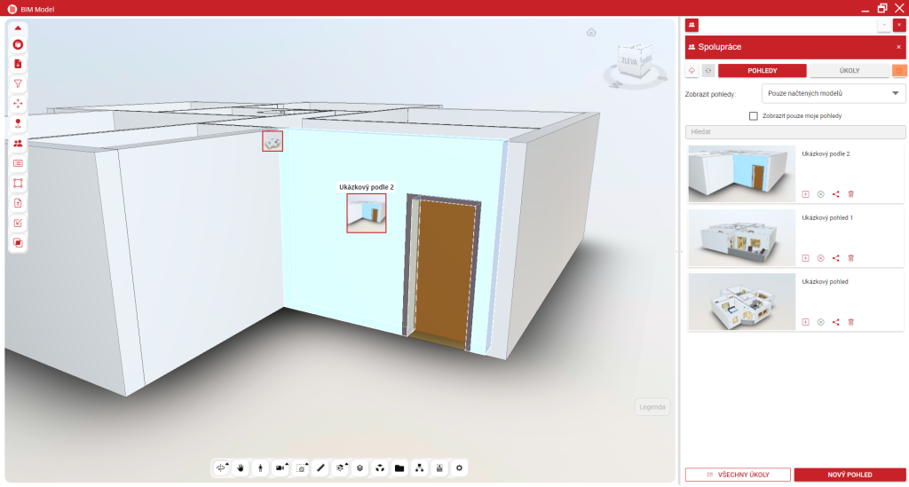Viewport: 909px width, 487px height.
Task: Toggle the red circle icon on 'Ukázkový pohled 1'
Action: point(820,258)
